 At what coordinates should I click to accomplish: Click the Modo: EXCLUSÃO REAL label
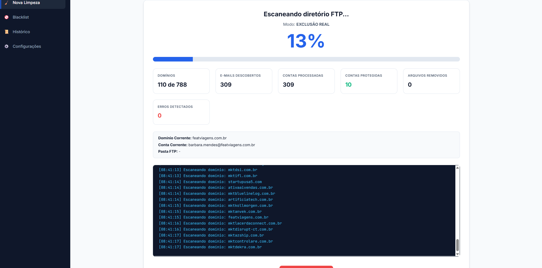(306, 24)
